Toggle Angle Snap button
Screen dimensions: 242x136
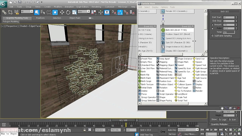(120, 12)
